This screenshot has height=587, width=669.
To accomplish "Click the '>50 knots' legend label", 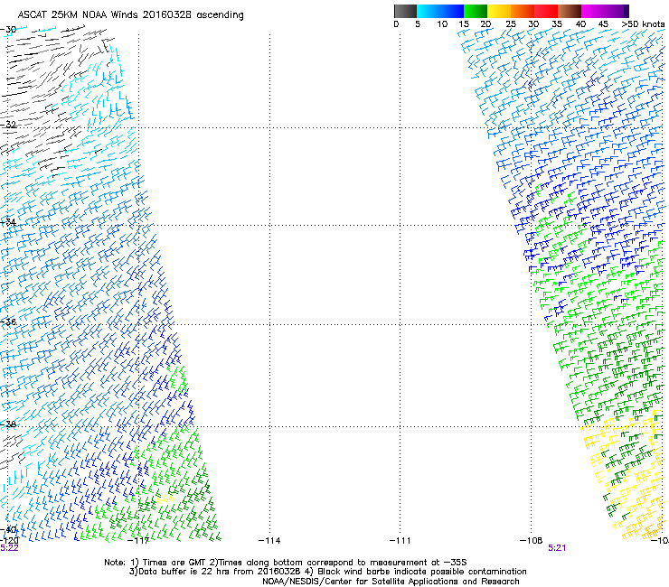I will coord(643,24).
